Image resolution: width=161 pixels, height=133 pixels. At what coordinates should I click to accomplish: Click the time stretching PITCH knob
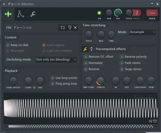point(89,35)
